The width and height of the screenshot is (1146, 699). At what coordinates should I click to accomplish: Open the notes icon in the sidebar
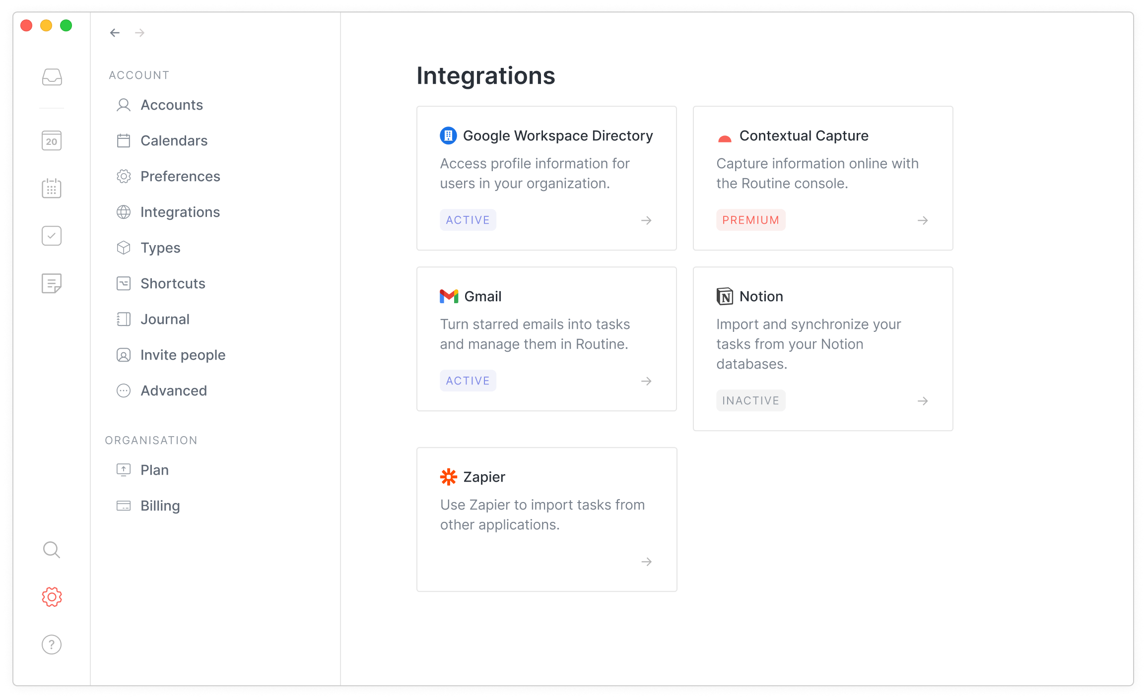(x=52, y=284)
